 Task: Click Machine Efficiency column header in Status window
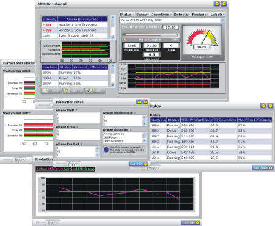[255, 120]
